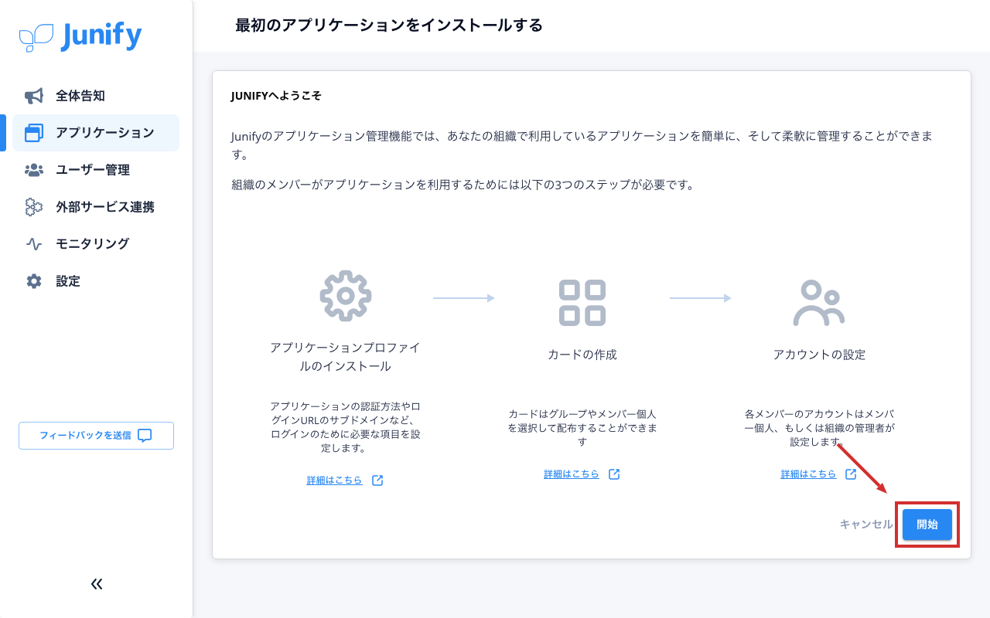The width and height of the screenshot is (990, 618).
Task: Click the megaphone icon for 全体告知
Action: 34,96
